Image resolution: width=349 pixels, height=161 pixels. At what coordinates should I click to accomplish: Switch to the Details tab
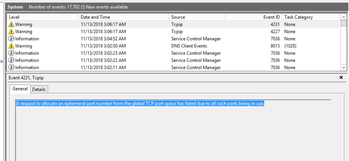[x=39, y=89]
